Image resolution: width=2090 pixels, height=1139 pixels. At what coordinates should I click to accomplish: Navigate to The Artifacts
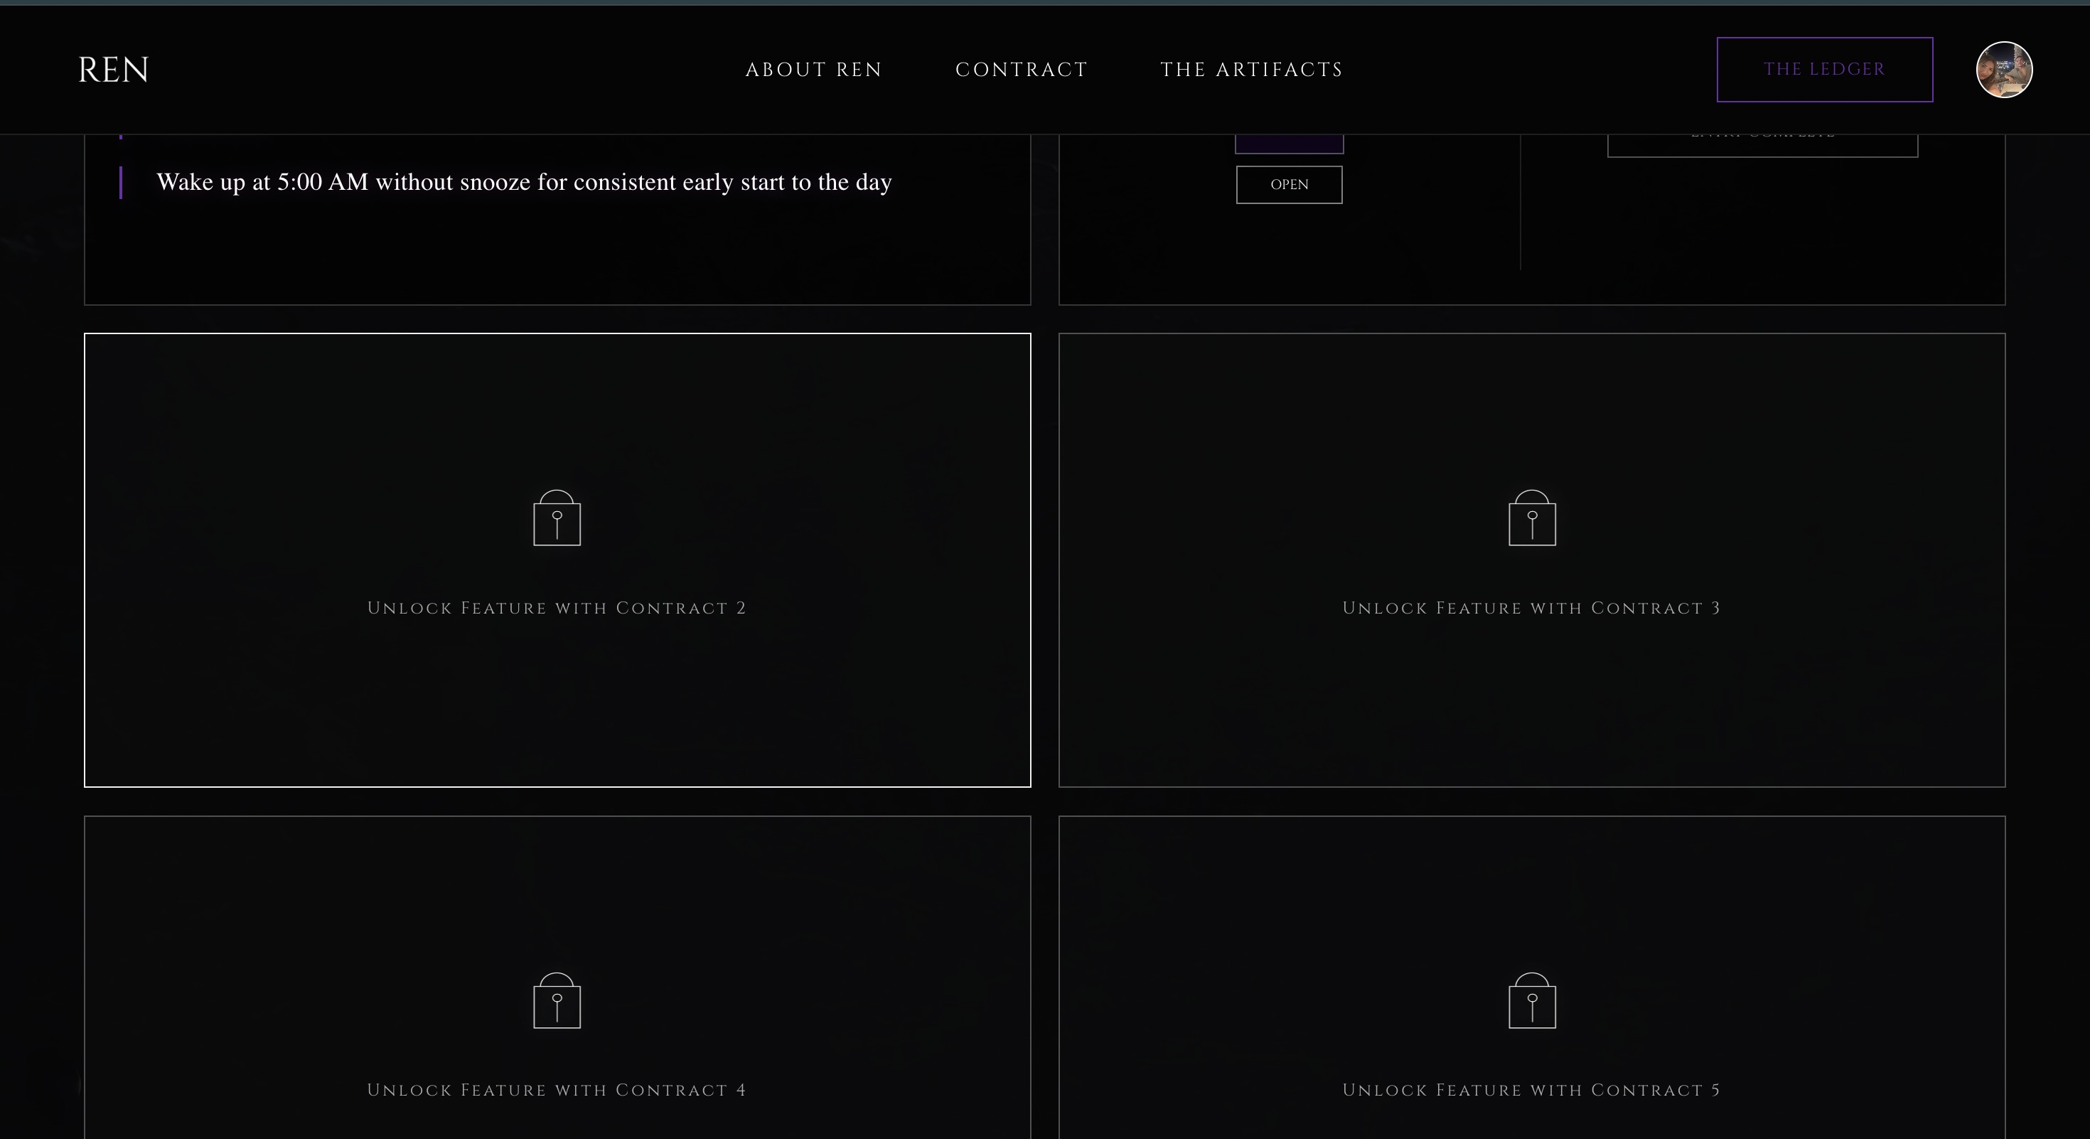(x=1252, y=70)
